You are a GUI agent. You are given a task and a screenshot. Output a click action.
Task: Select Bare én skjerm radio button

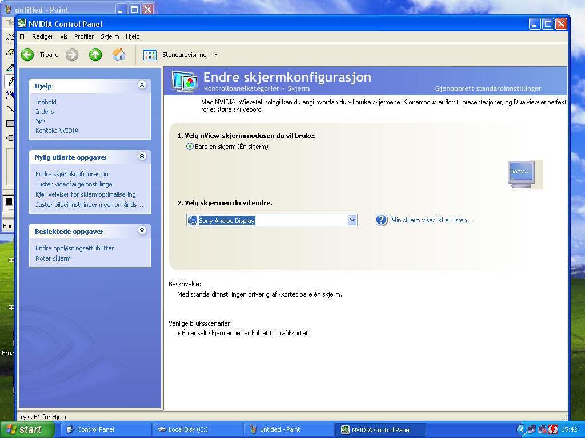[190, 147]
